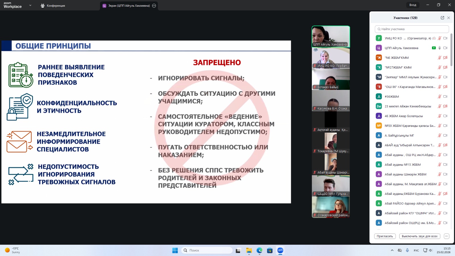Image resolution: width=455 pixels, height=256 pixels.
Task: Pop out the Participants panel
Action: point(442,18)
